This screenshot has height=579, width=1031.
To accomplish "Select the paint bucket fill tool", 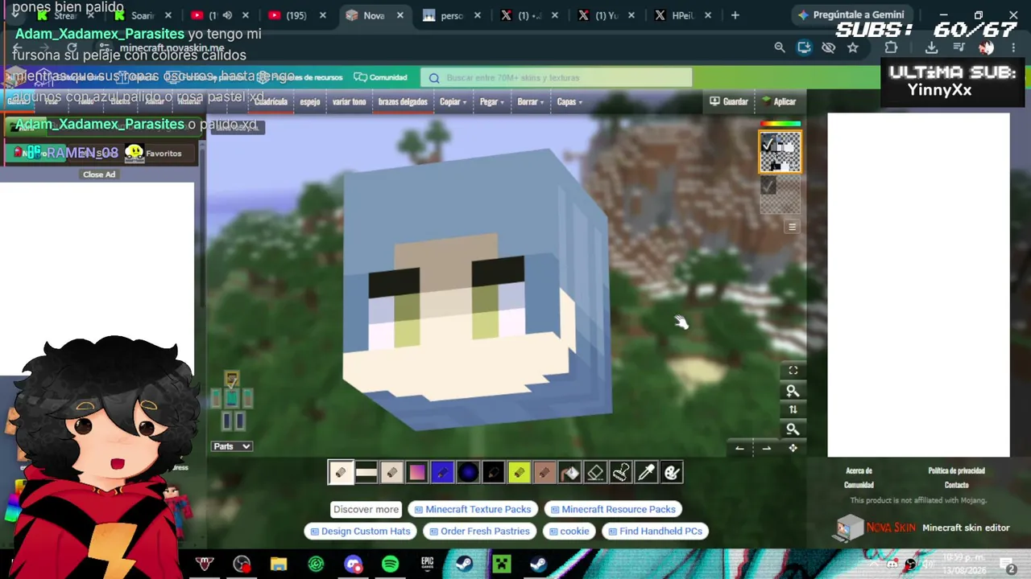I will point(570,473).
